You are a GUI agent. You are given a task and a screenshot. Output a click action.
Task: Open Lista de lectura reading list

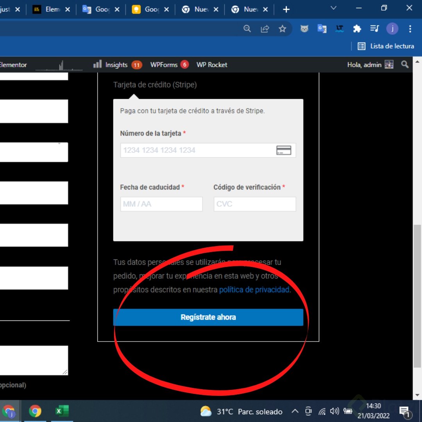tap(386, 46)
